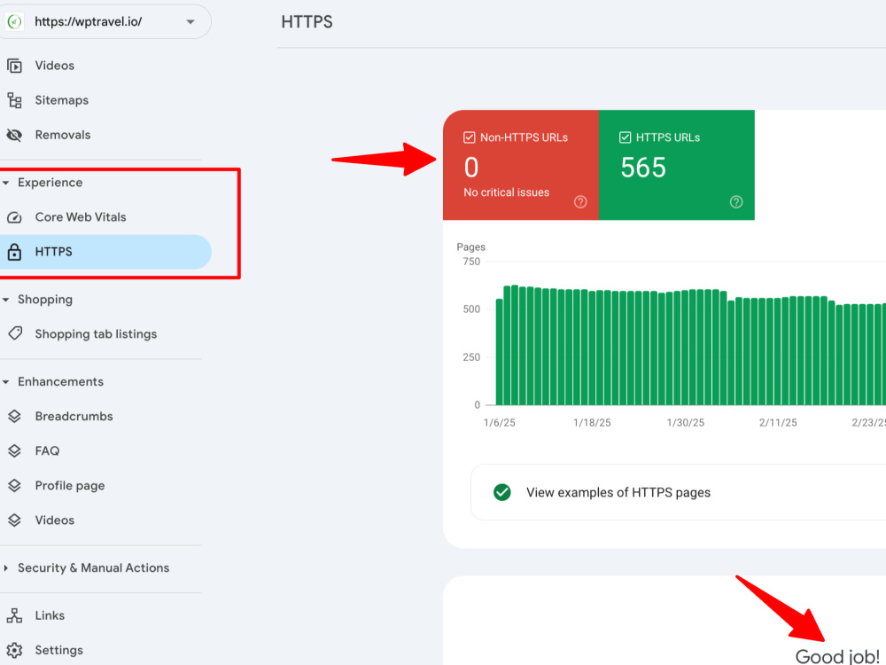886x665 pixels.
Task: Click the Removals crossed-eye icon
Action: pos(14,135)
